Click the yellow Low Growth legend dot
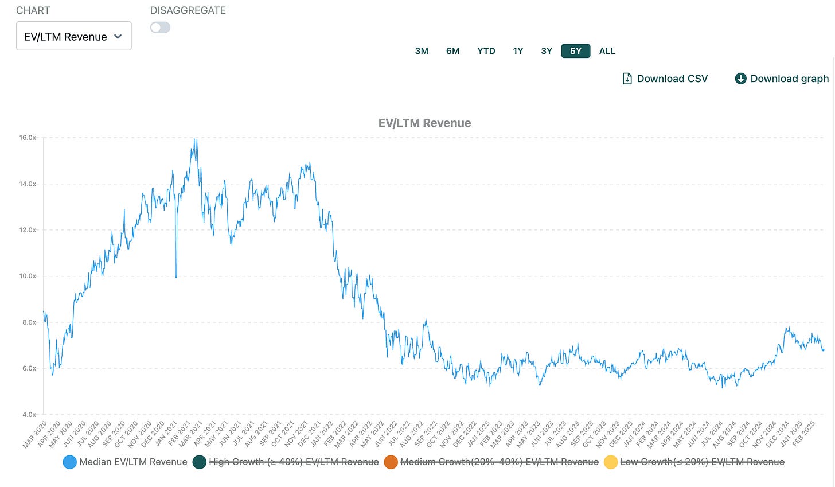The image size is (835, 487). 611,462
